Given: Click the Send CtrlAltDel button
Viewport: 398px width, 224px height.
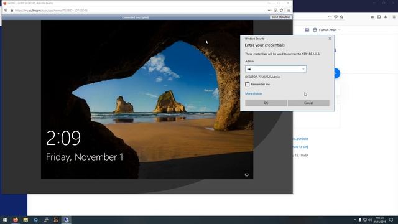Looking at the screenshot, I should pyautogui.click(x=280, y=17).
